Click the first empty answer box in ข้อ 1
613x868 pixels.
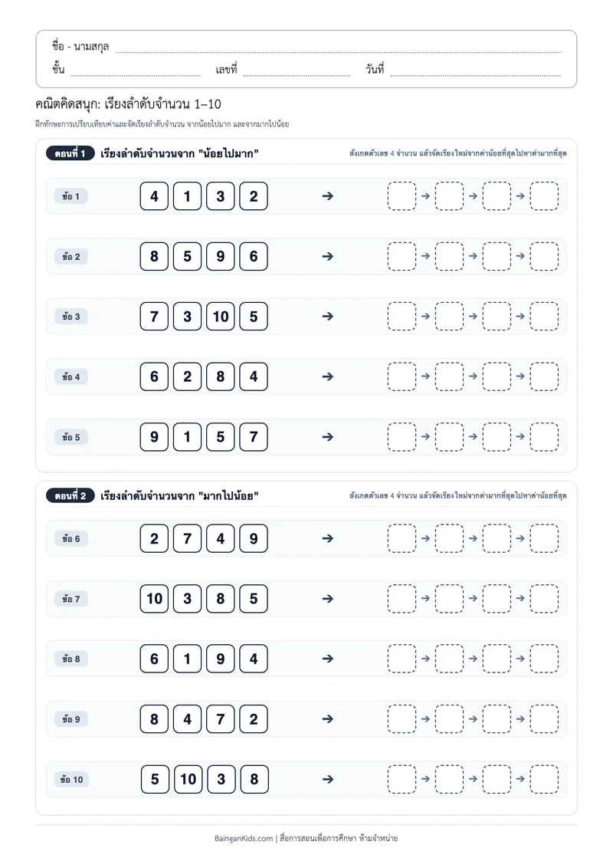click(402, 196)
